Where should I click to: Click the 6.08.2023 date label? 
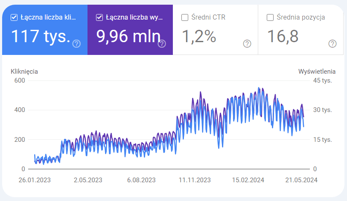tap(141, 180)
